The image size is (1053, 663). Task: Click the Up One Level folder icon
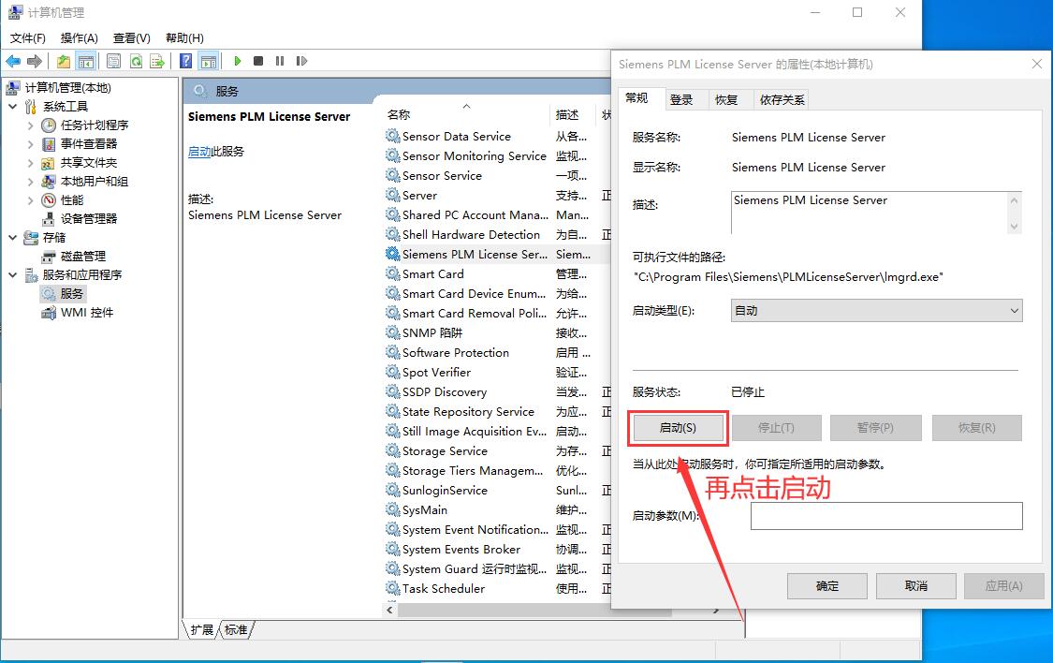tap(63, 61)
